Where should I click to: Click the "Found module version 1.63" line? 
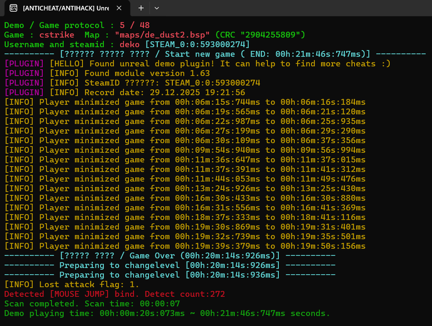(147, 73)
